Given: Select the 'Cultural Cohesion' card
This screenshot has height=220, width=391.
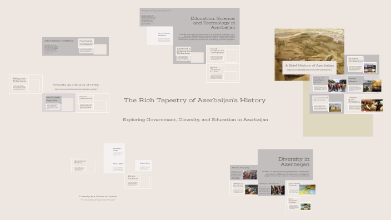Looking at the screenshot, I should [93, 47].
